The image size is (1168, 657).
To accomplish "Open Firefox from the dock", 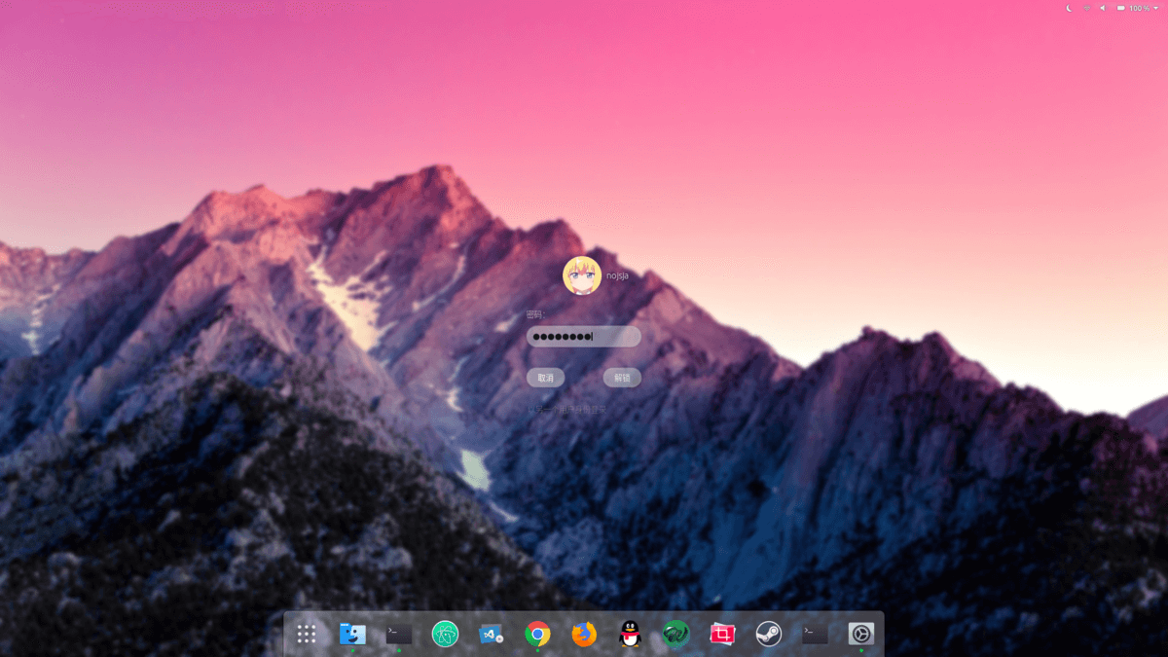I will click(584, 635).
